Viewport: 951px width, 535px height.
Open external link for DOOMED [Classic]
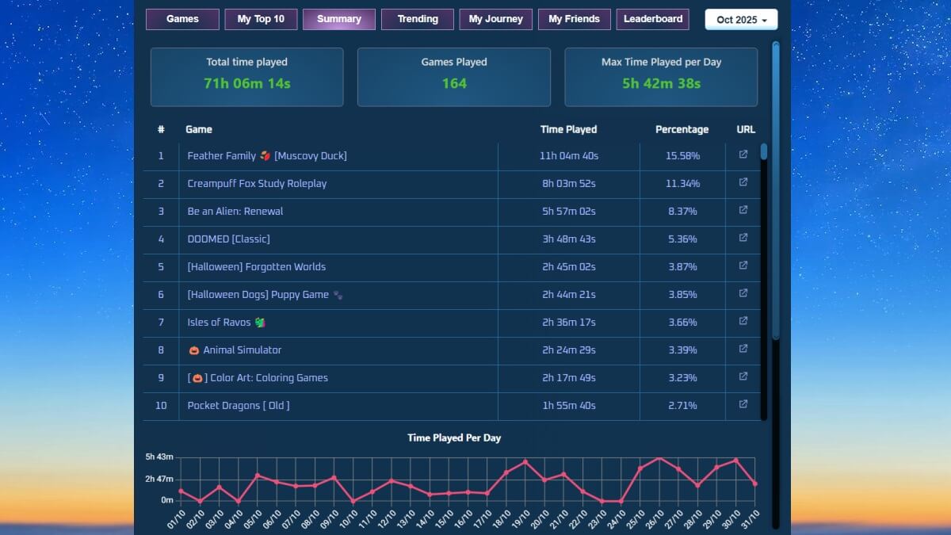(743, 239)
